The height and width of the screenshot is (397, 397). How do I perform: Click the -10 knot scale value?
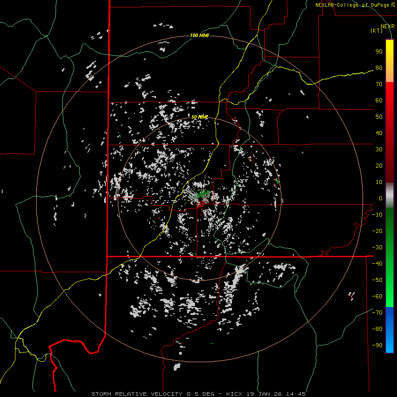[x=377, y=215]
